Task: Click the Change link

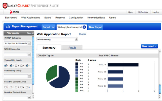Action: (x=83, y=34)
